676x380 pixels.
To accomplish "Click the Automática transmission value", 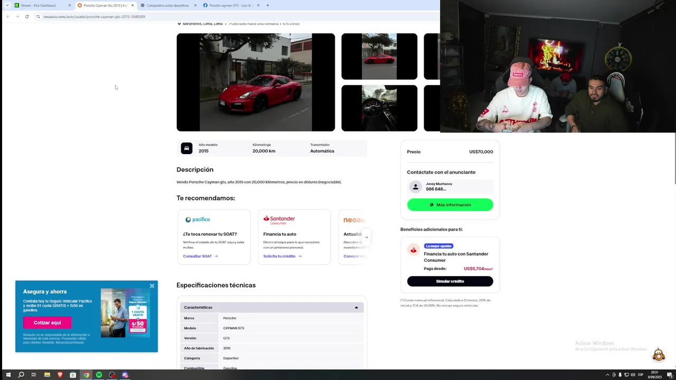I will 322,151.
